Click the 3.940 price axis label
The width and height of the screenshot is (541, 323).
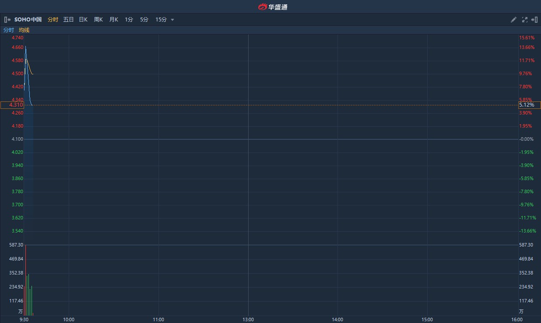[18, 166]
